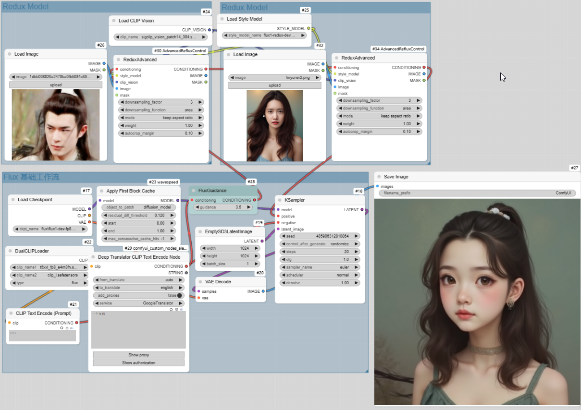Open the service selector showing GoogleTranslator
Image resolution: width=581 pixels, height=410 pixels.
click(138, 303)
